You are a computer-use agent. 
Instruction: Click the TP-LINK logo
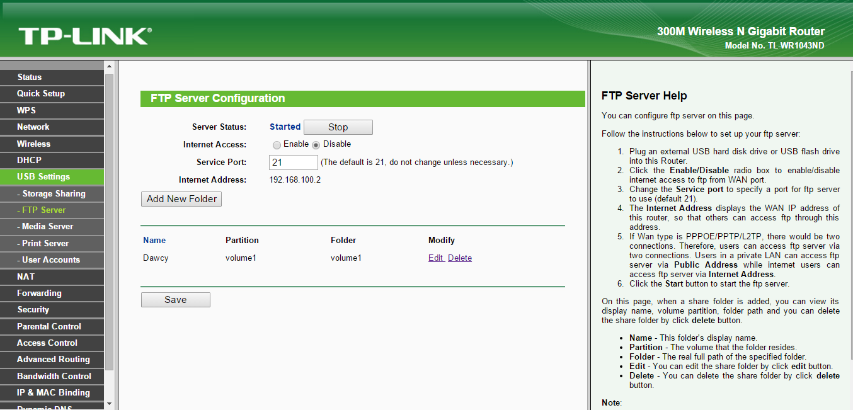coord(85,36)
